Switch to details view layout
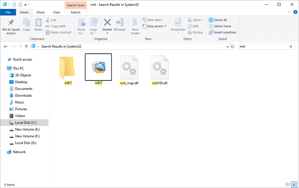299x188 pixels. 288,184
